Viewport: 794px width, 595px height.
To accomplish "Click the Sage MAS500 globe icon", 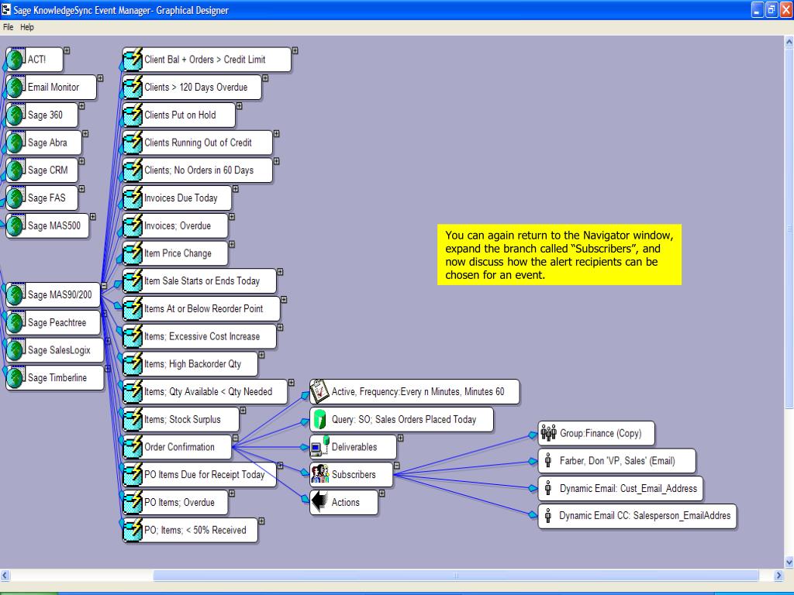I will 16,225.
